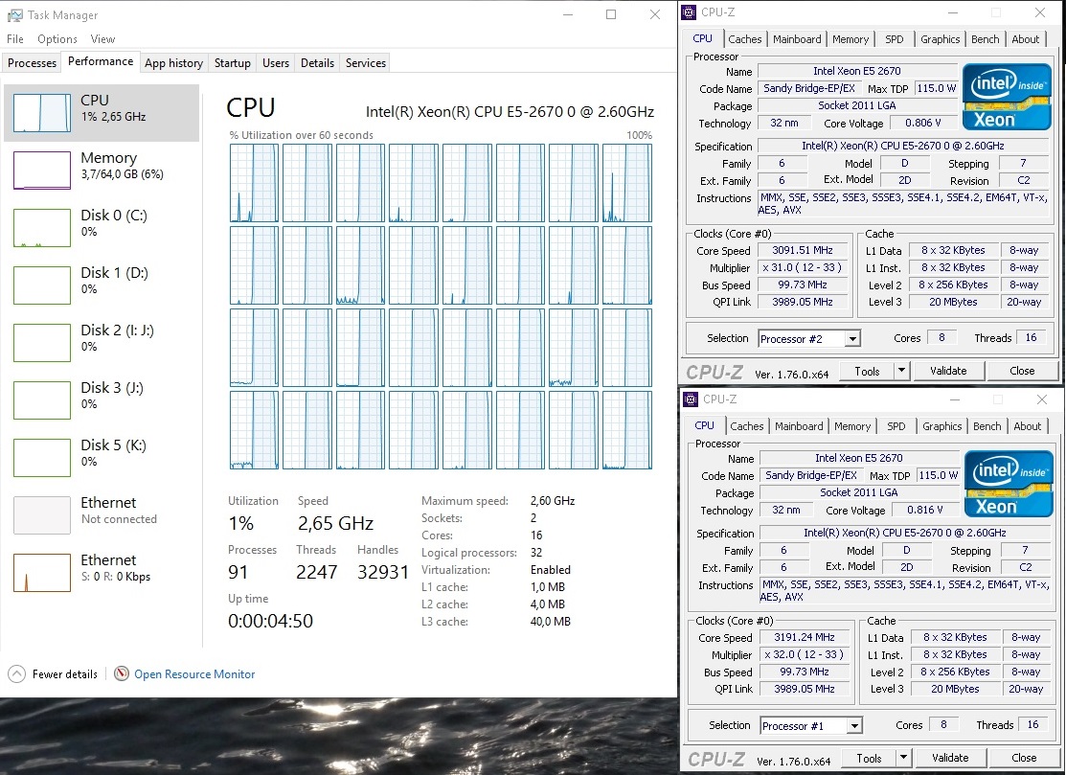Open the Disk 2 (I: J:) performance entry
1066x775 pixels.
(102, 343)
